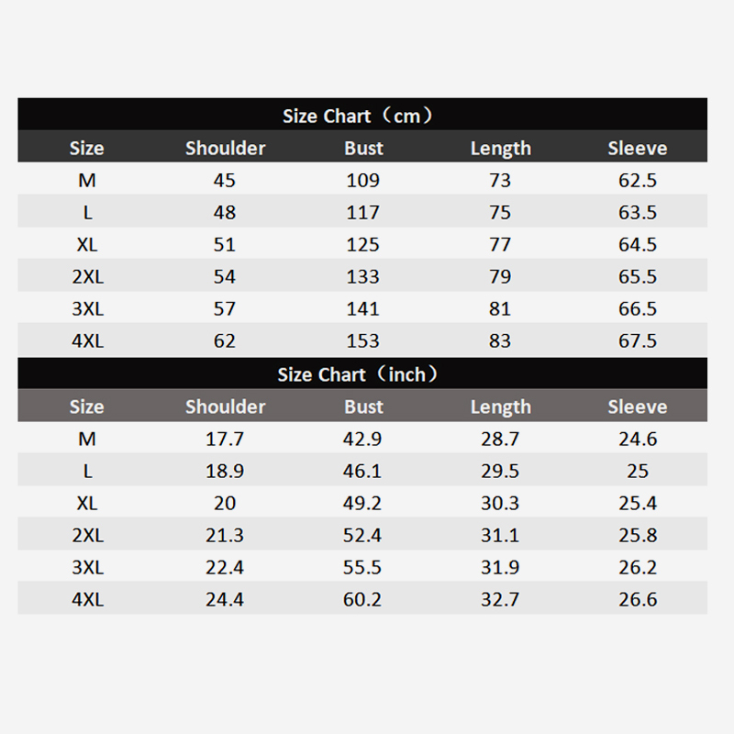Select the sleeve value 26.6
734x734 pixels.
[x=638, y=600]
